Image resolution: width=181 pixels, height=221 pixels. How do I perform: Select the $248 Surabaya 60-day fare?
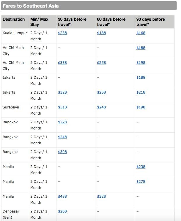[x=101, y=107]
